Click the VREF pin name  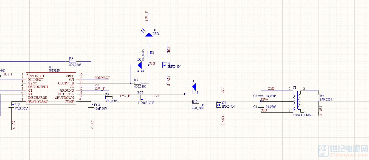tap(70, 76)
